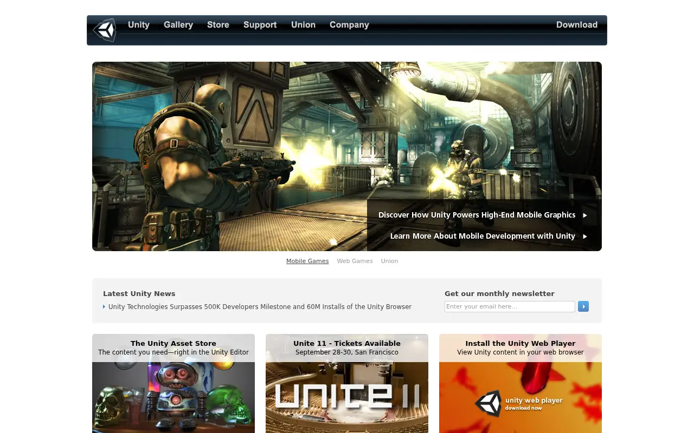The width and height of the screenshot is (694, 433).
Task: Click the blue bullet arrow before news headline
Action: 104,307
